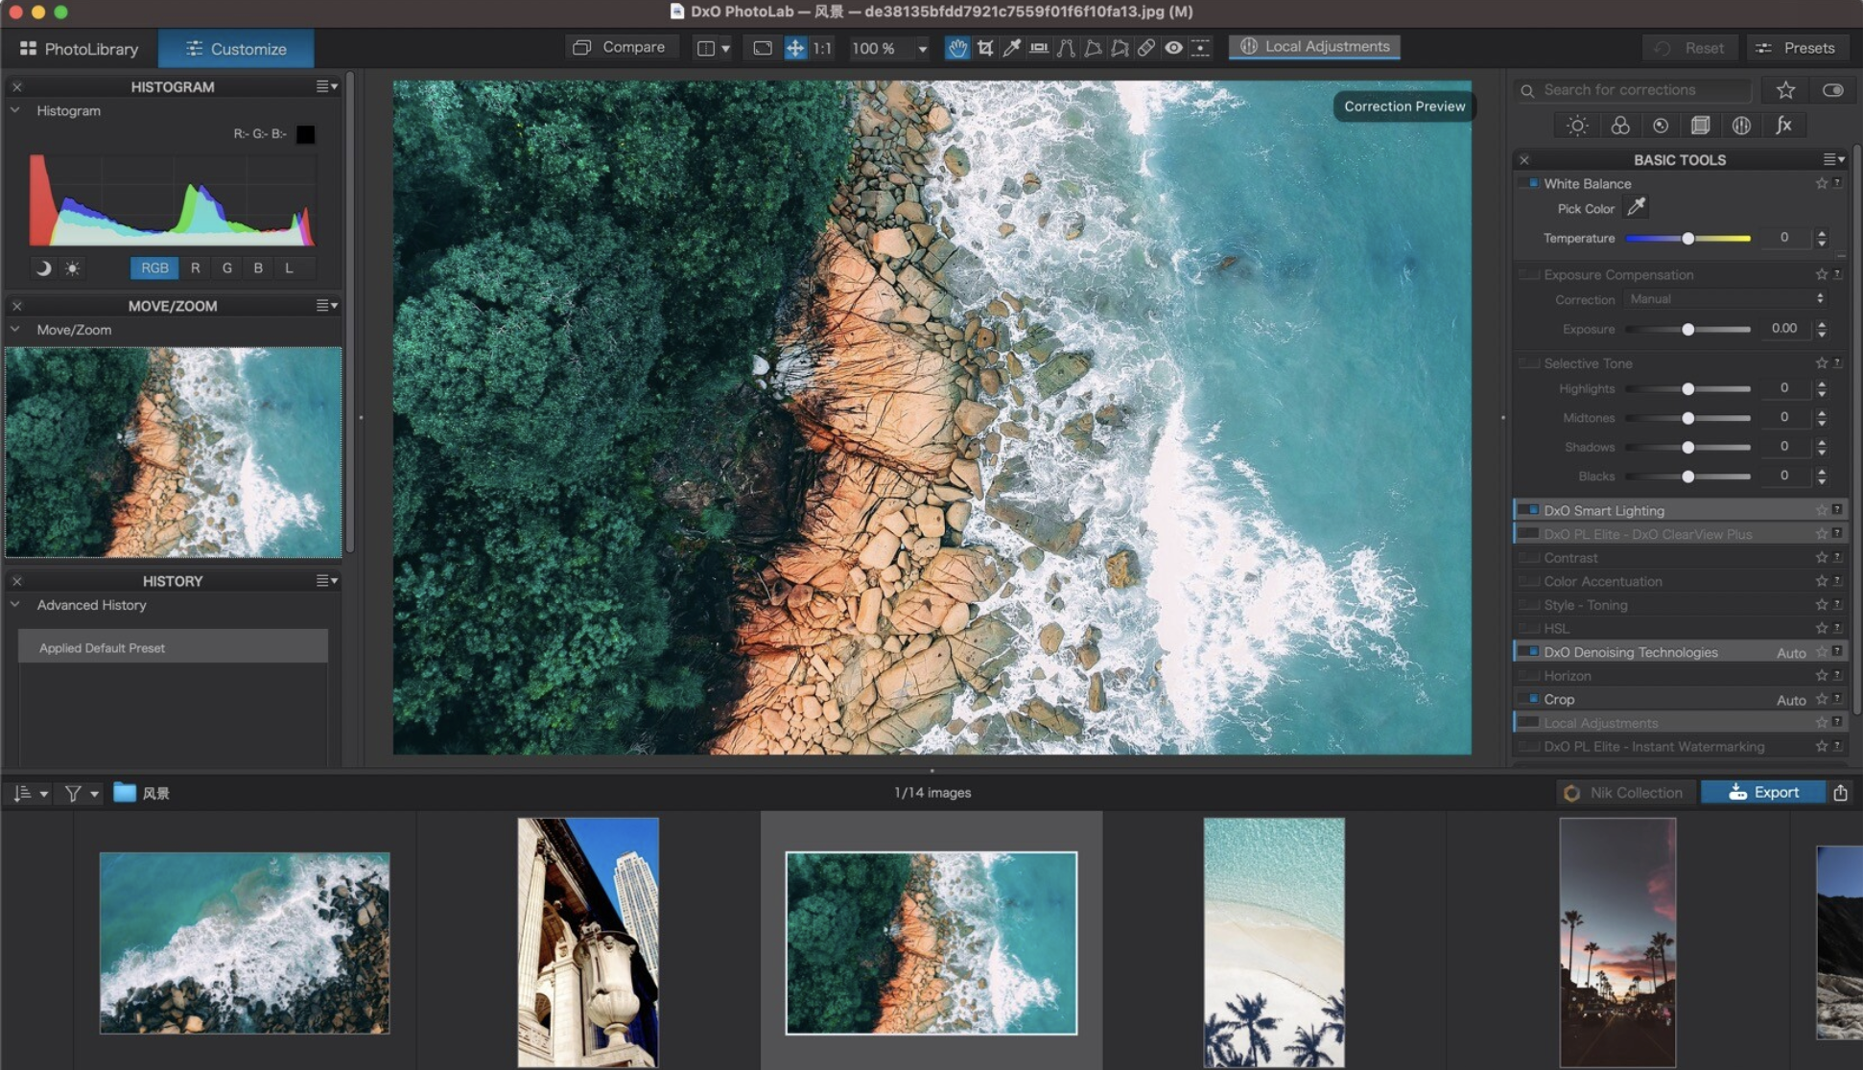Select the Crop tool in toolbar
The height and width of the screenshot is (1070, 1863).
pyautogui.click(x=985, y=48)
